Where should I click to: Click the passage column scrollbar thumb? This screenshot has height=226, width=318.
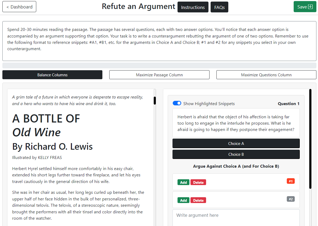(x=155, y=101)
